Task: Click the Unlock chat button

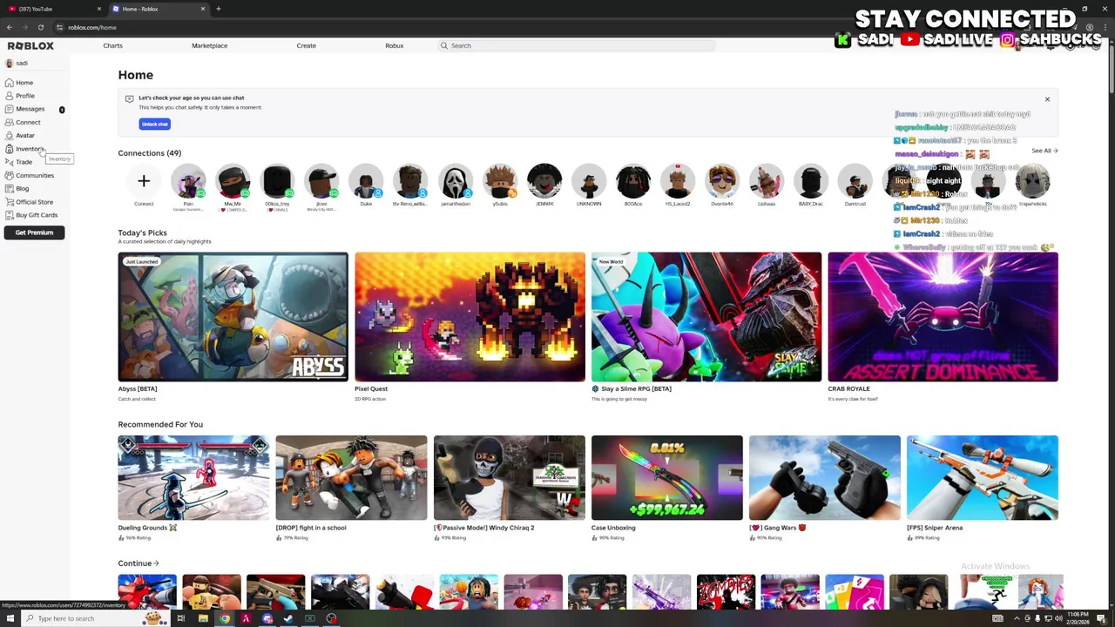Action: 154,124
